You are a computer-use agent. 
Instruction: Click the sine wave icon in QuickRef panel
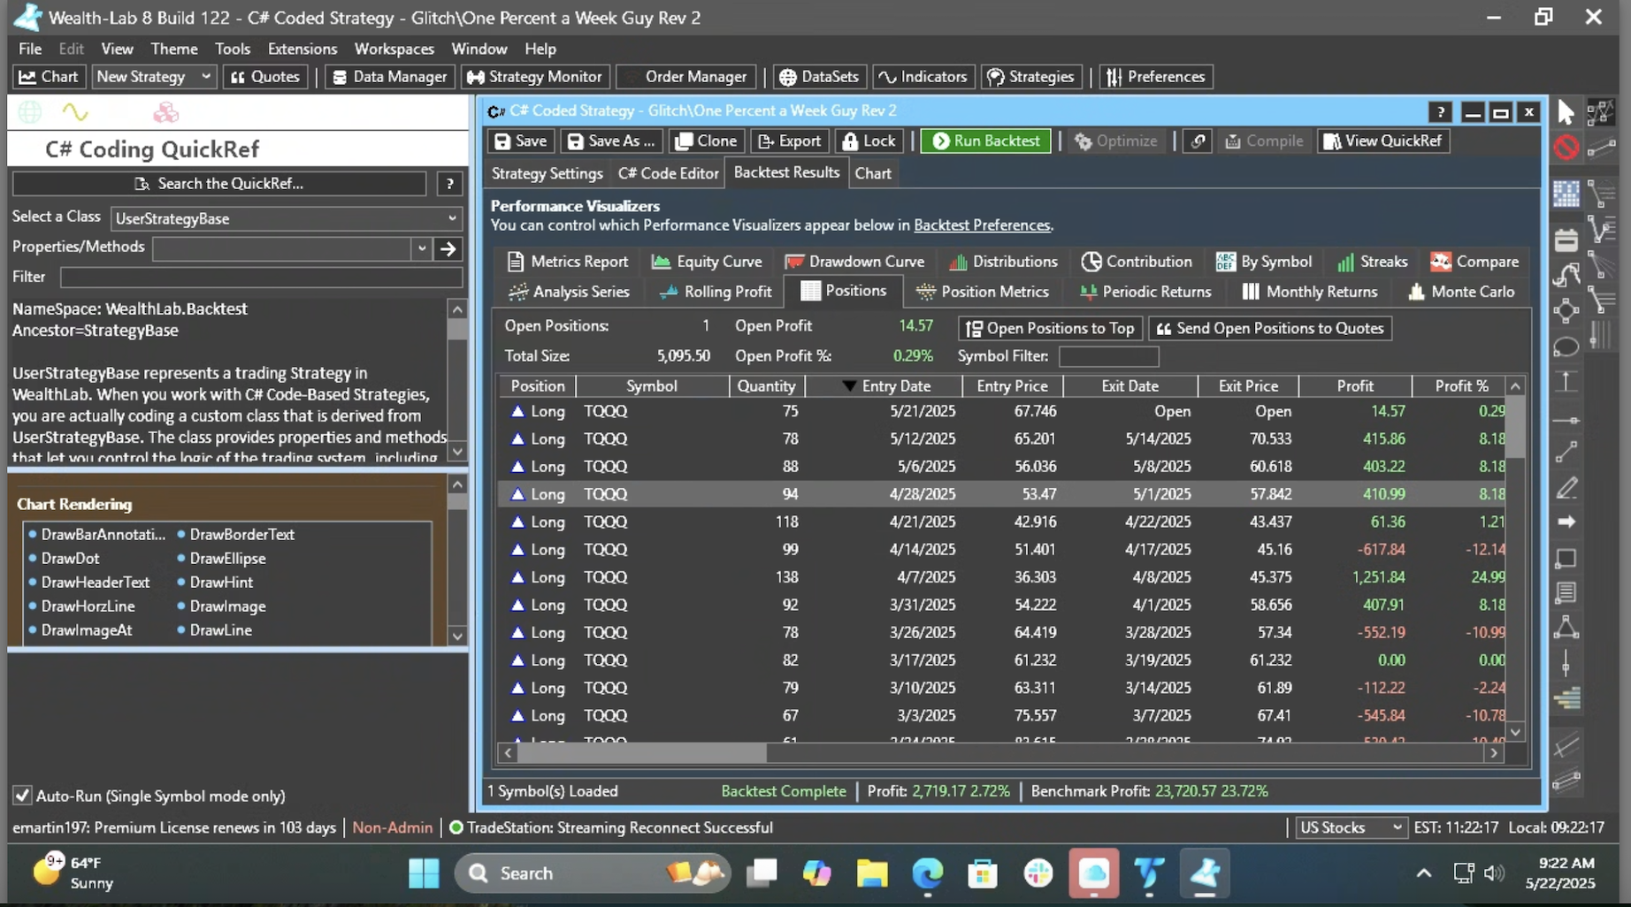pyautogui.click(x=75, y=112)
